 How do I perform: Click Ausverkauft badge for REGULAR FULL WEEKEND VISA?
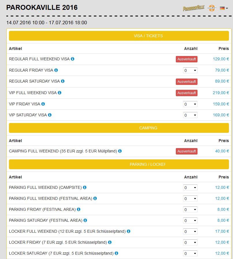187,59
